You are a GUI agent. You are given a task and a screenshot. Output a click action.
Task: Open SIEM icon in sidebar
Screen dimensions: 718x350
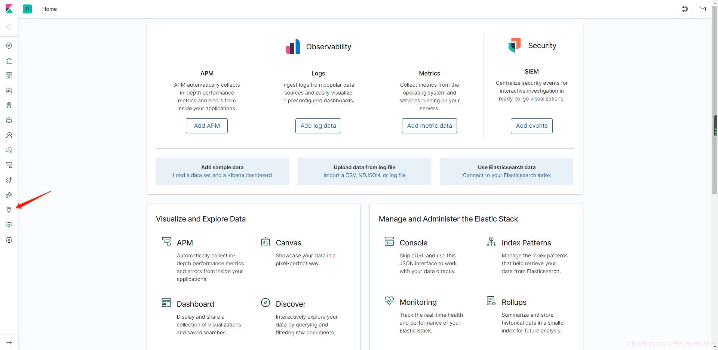click(9, 195)
